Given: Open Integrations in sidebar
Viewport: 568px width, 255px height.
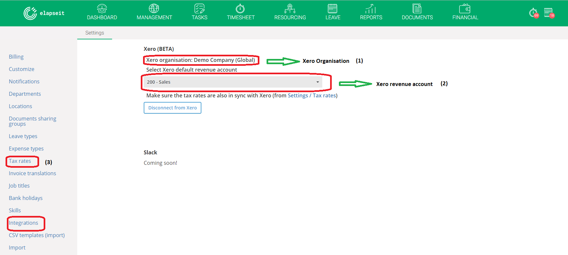Looking at the screenshot, I should 23,223.
